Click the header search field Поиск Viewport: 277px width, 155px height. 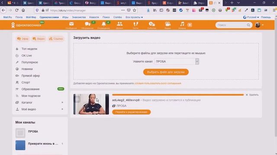[x=232, y=25]
